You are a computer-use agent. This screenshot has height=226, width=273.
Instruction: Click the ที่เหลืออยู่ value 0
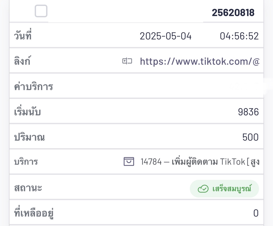(x=255, y=213)
